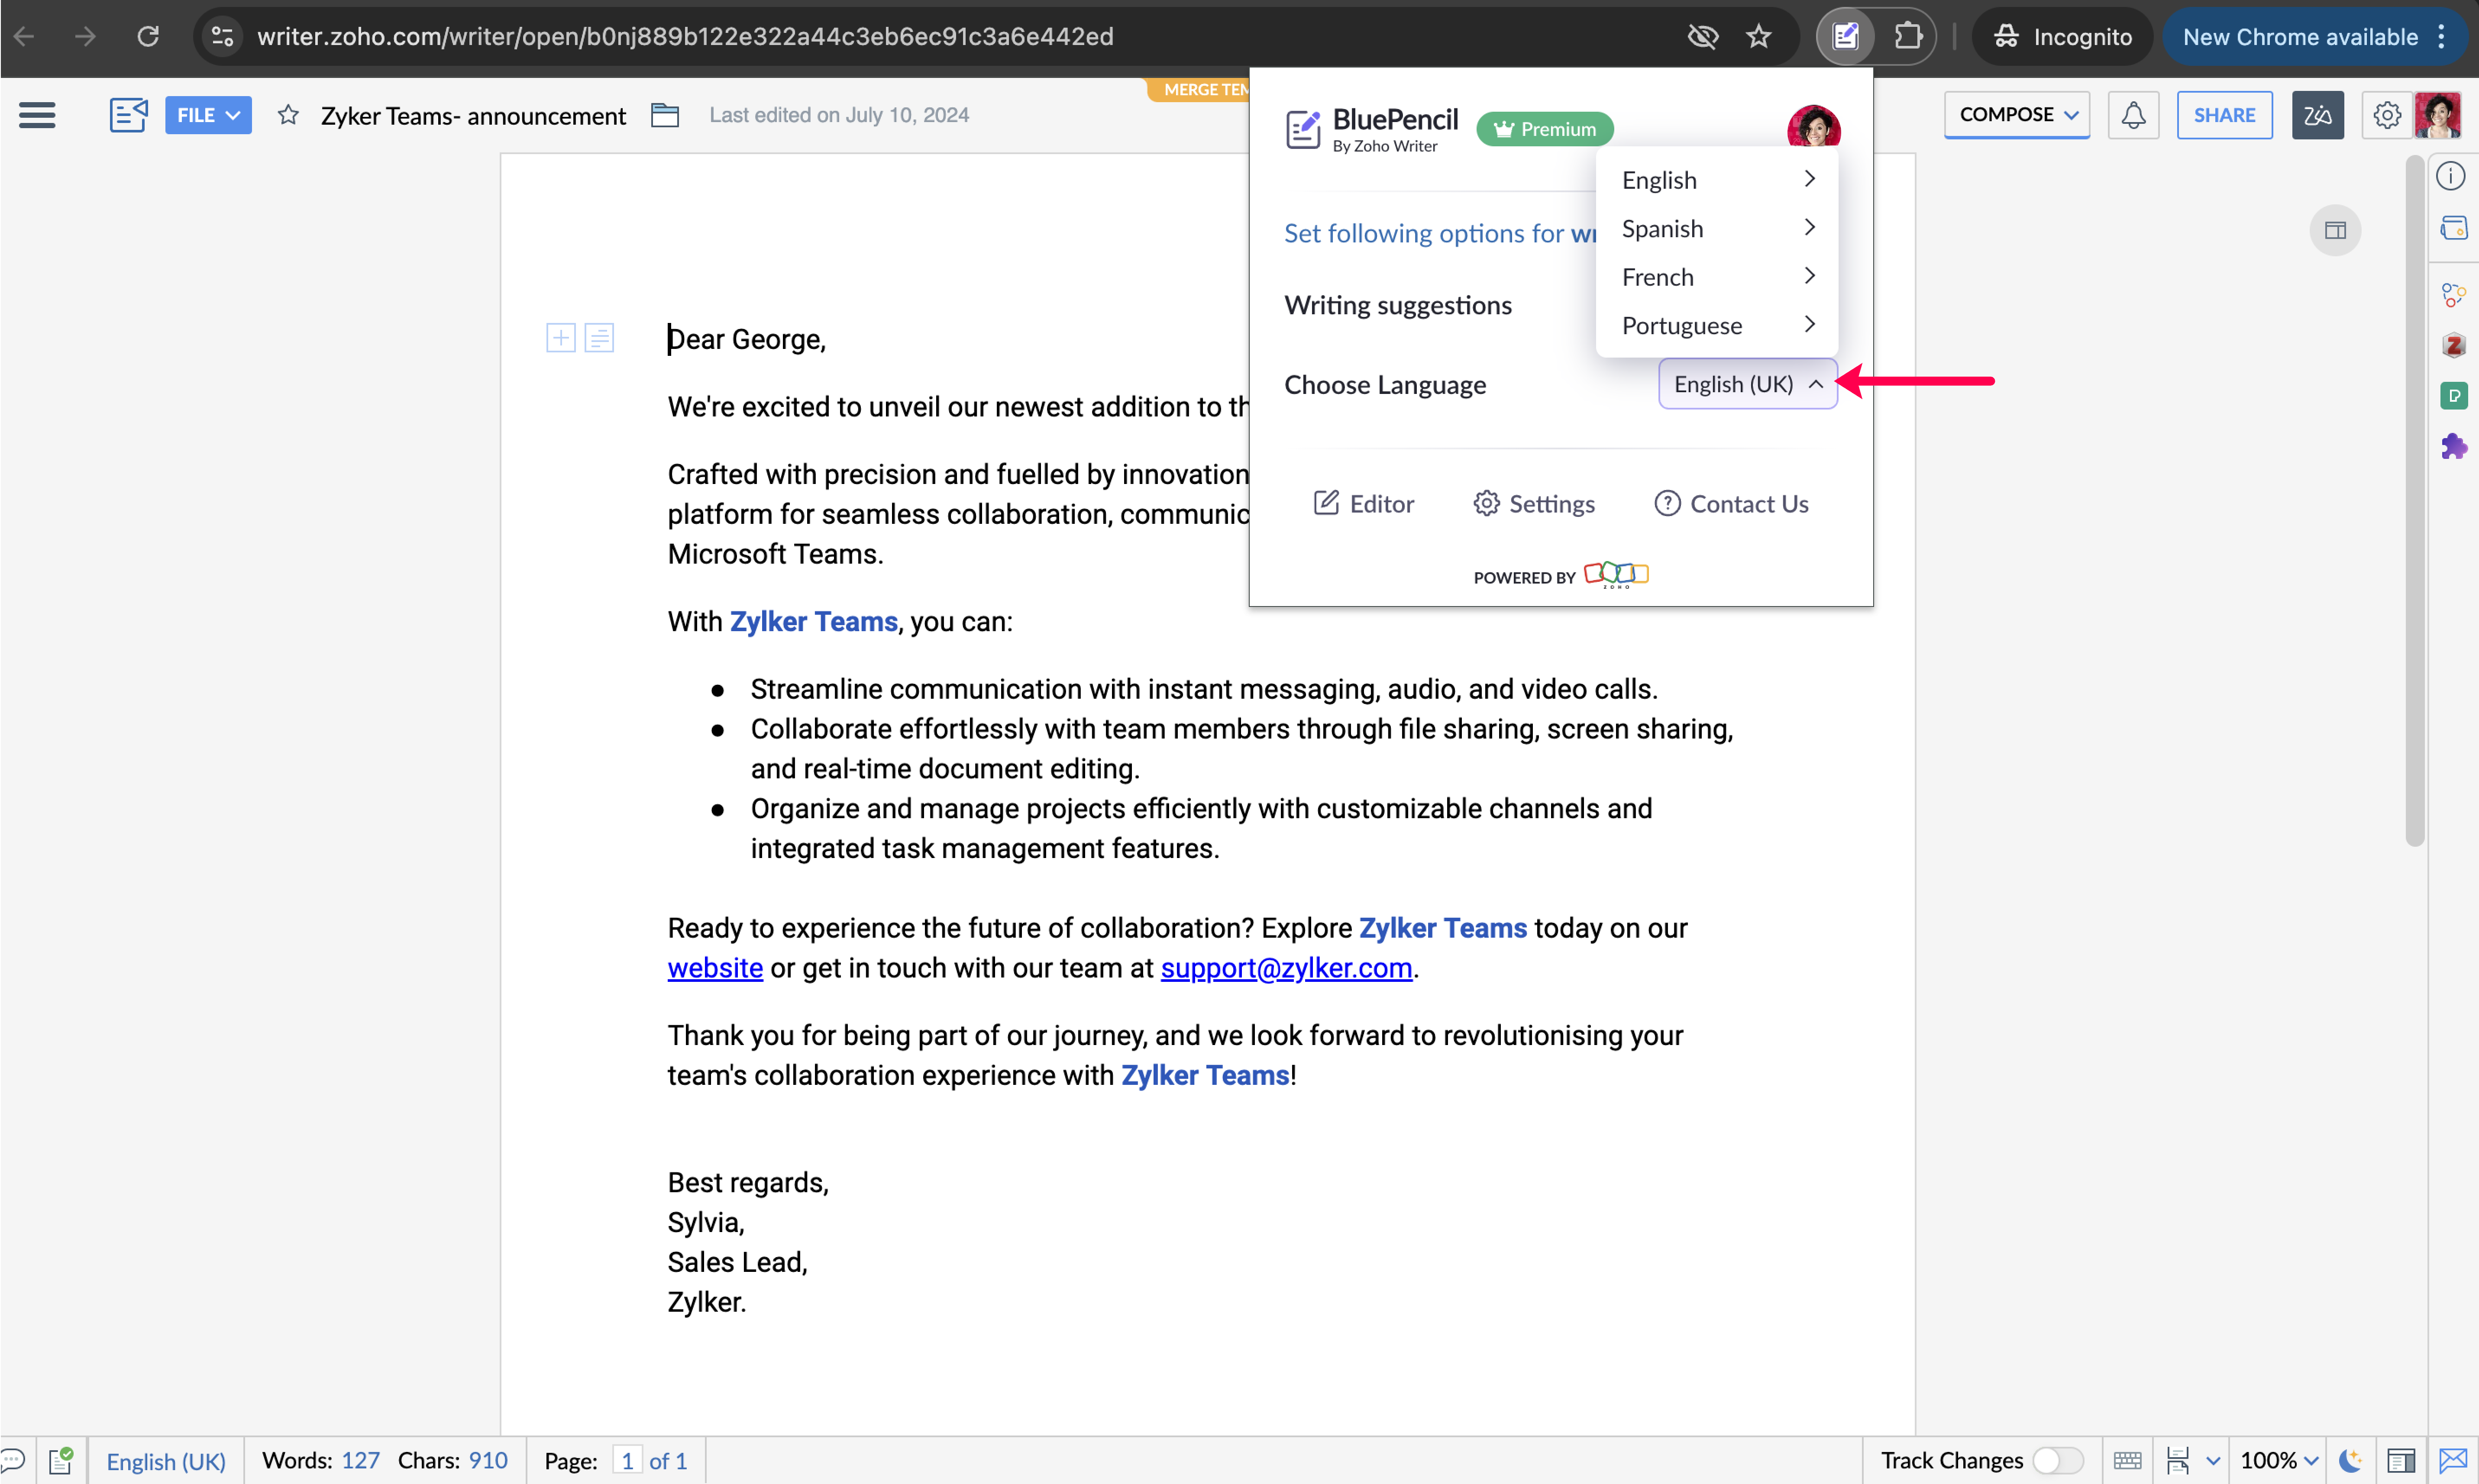Star the Zyker Teams document title

click(x=288, y=115)
